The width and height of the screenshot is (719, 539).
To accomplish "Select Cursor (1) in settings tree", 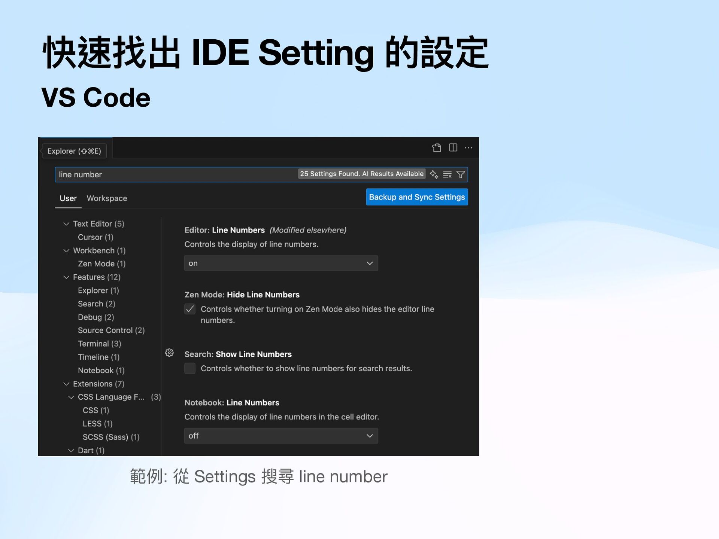I will (95, 237).
